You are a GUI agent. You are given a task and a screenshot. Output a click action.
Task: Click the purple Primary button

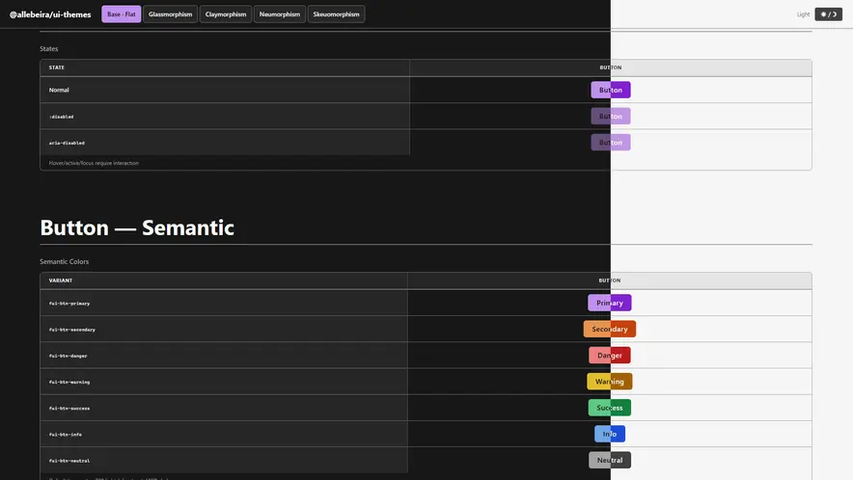pyautogui.click(x=609, y=303)
